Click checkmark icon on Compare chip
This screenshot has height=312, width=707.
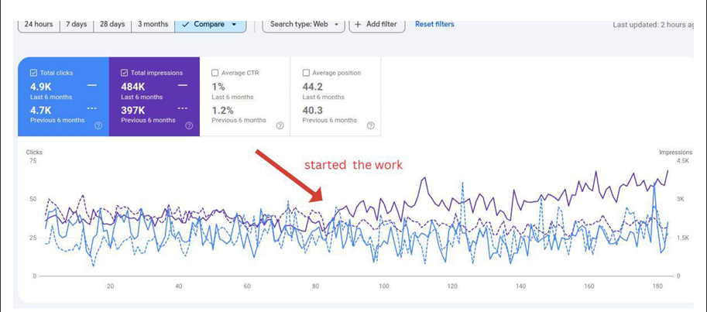185,25
